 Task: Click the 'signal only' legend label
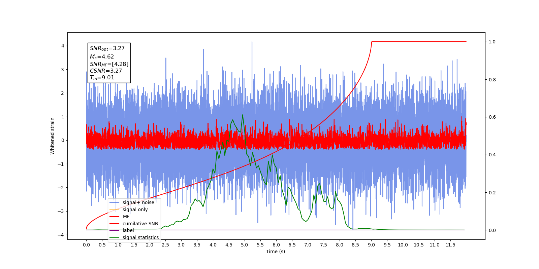coord(135,209)
